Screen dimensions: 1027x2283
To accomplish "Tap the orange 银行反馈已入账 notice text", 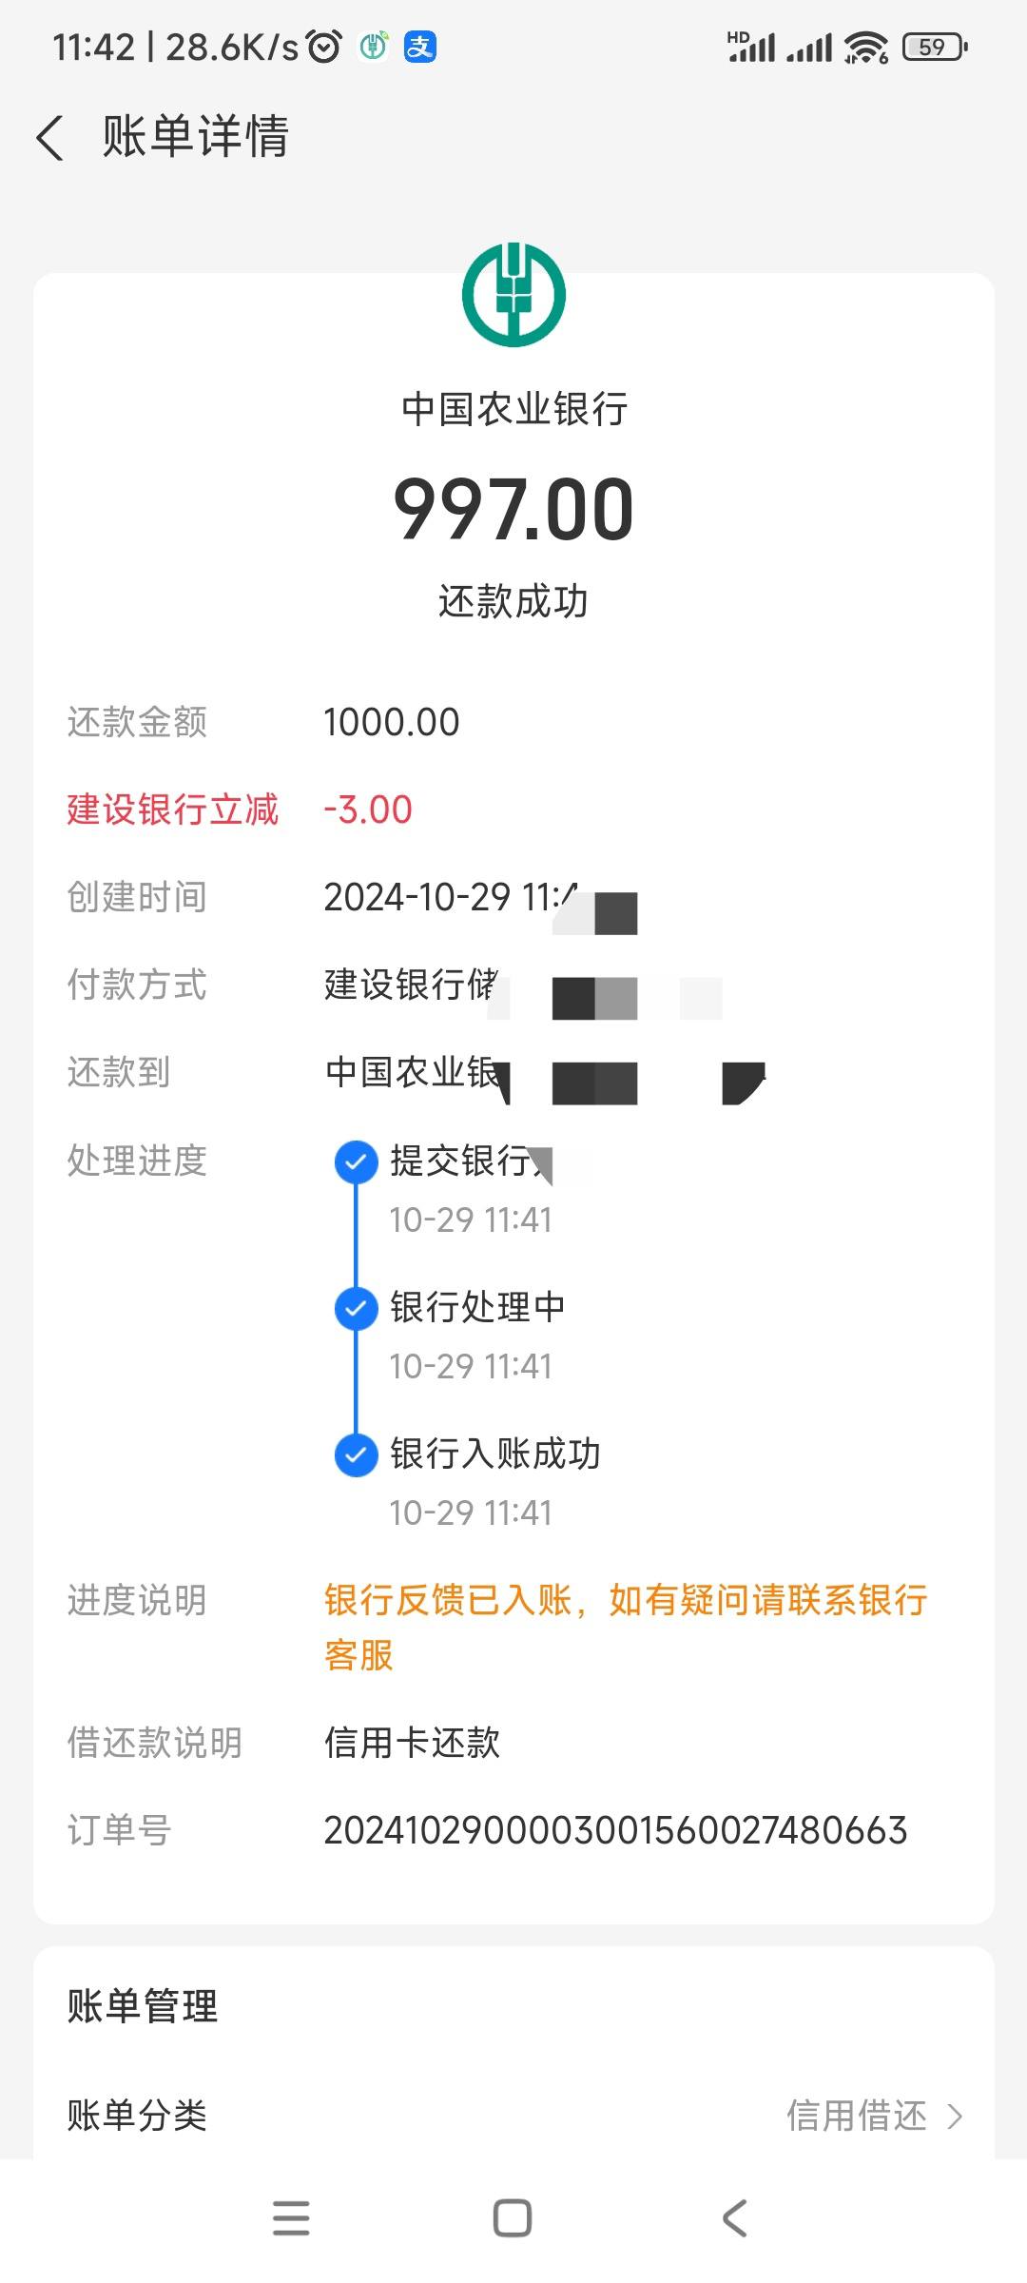I will click(x=626, y=1628).
